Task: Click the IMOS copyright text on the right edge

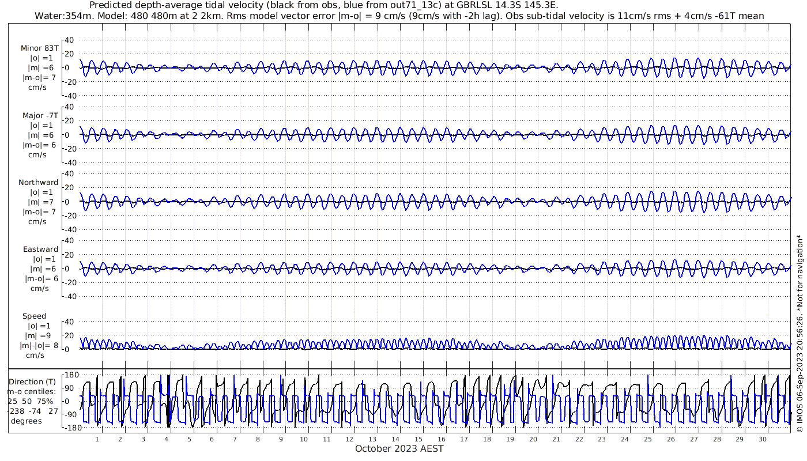Action: tap(799, 334)
